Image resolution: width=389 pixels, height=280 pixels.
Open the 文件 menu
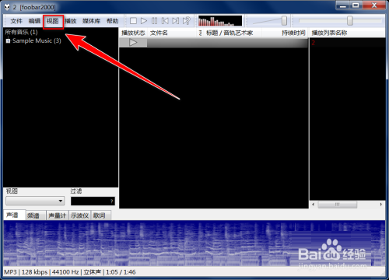point(16,21)
